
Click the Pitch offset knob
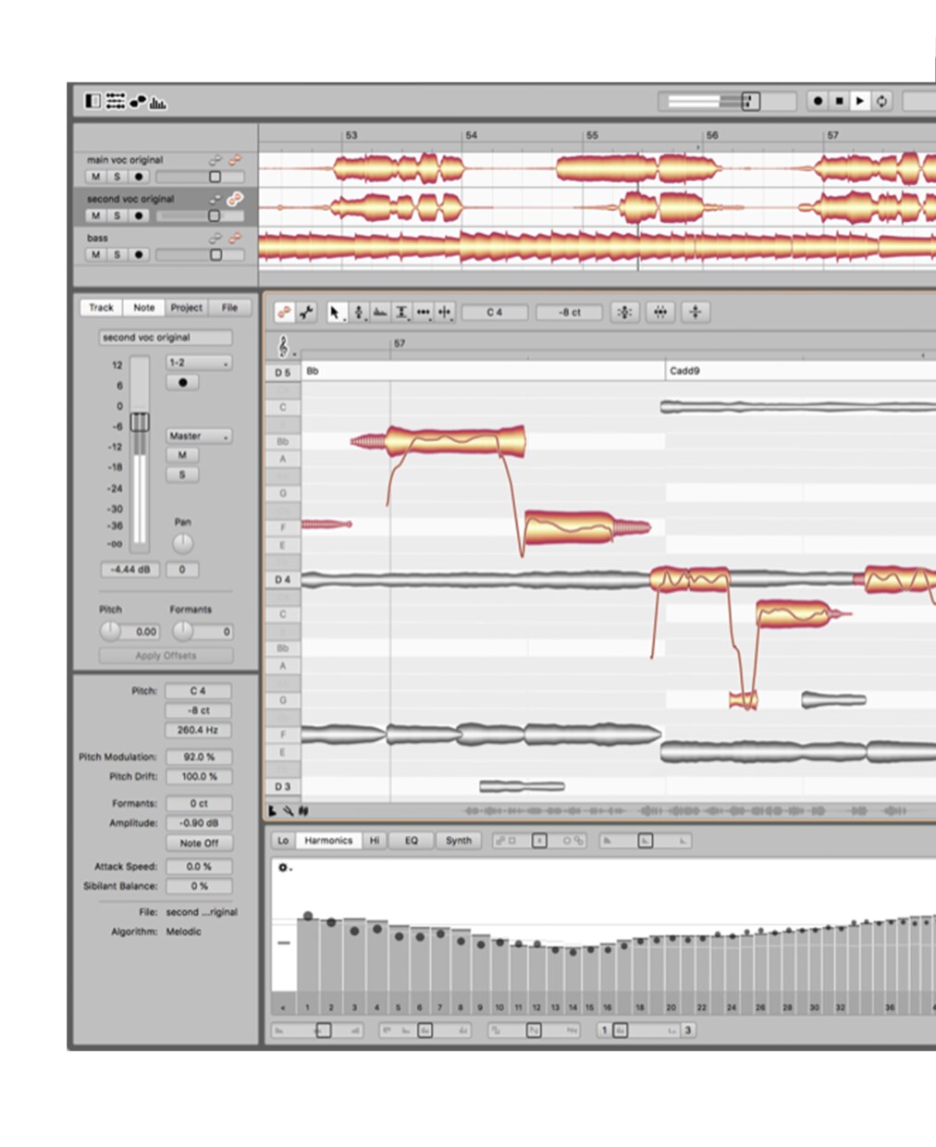coord(111,631)
